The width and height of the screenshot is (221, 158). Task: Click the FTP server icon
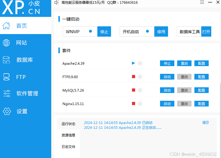(6, 77)
